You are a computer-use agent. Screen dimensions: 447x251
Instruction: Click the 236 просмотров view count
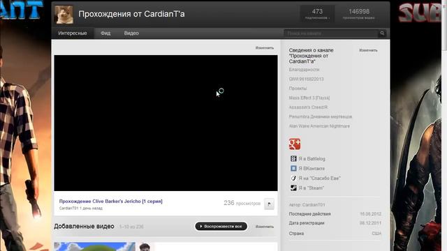[242, 203]
